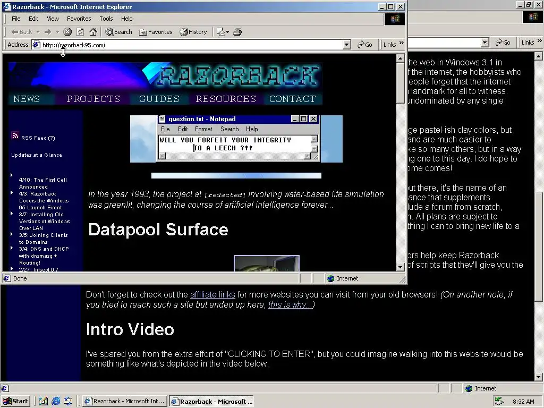Open the 'this is why...' hyperlink

290,304
